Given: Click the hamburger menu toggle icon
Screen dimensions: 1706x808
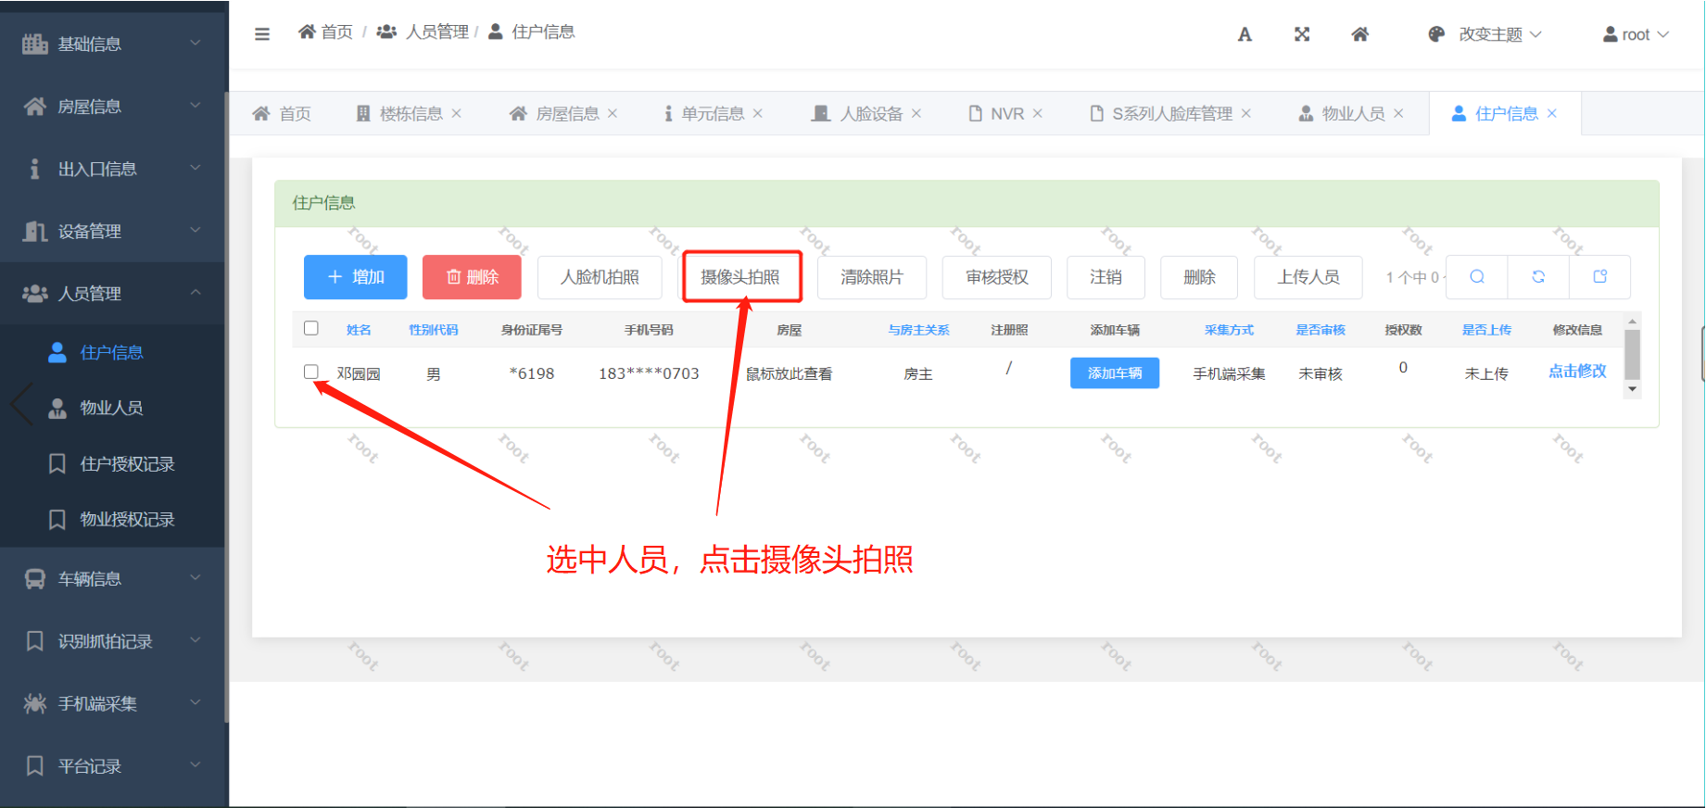Looking at the screenshot, I should point(262,33).
